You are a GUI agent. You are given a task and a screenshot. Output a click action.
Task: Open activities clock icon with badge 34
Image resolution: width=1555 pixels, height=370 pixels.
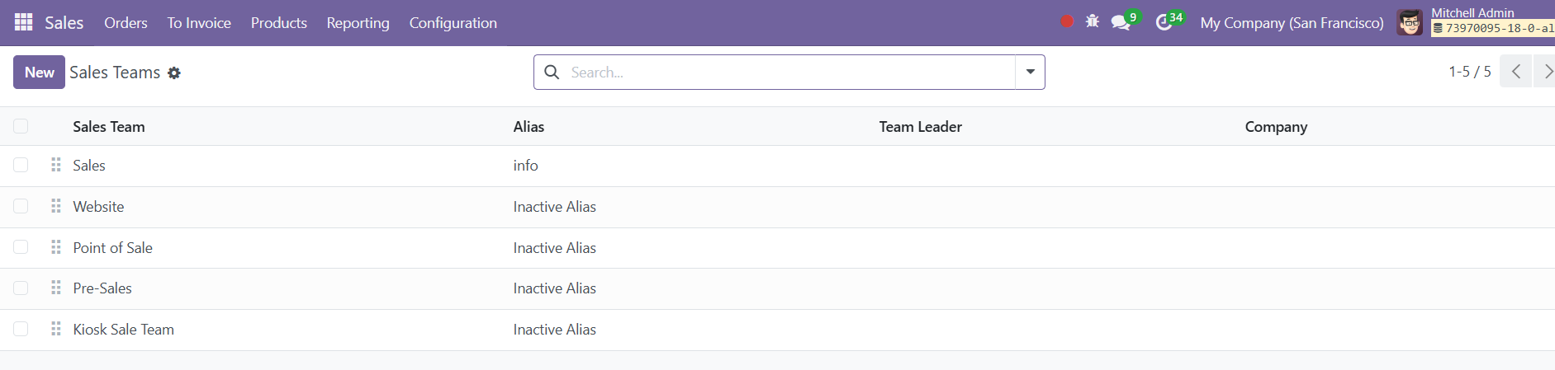tap(1169, 21)
